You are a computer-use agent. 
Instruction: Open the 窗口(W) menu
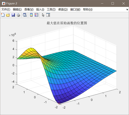(x=75, y=10)
